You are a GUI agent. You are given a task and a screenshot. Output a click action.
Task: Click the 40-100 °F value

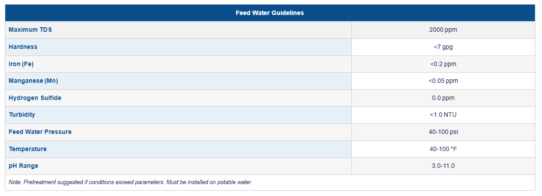443,149
